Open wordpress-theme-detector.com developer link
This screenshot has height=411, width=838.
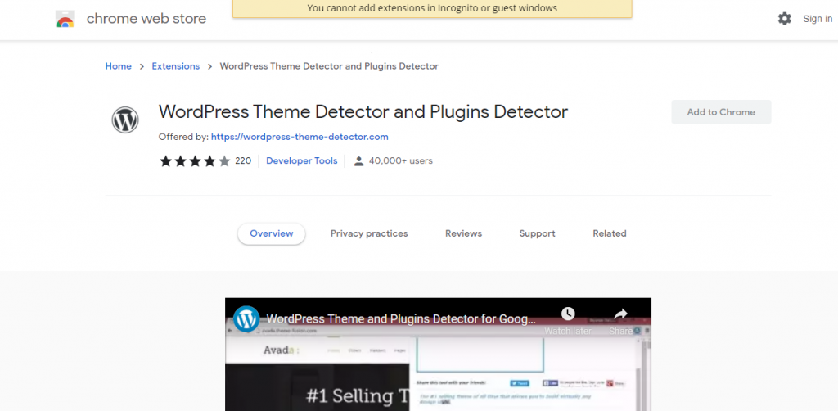(300, 137)
